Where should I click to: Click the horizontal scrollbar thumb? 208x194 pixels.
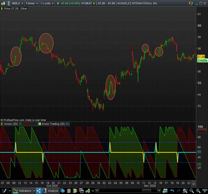(147, 190)
